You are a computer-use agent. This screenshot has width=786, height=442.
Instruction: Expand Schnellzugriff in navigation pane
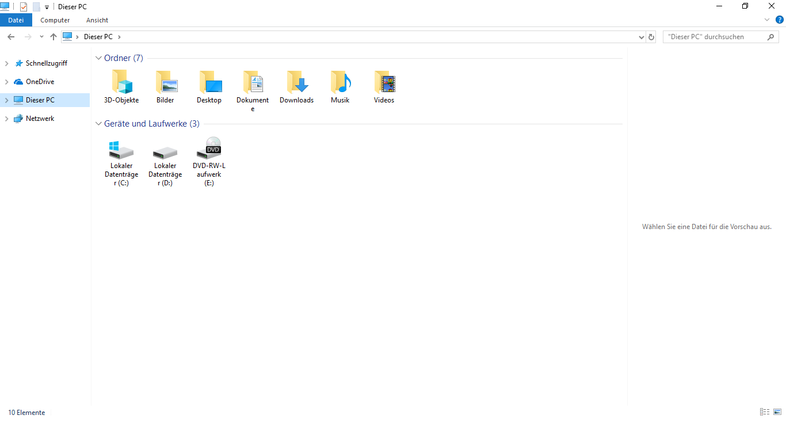7,63
